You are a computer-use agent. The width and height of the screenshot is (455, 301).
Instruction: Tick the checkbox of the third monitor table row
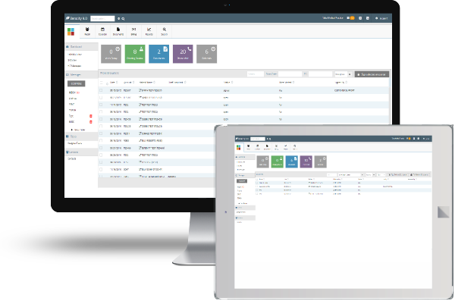(x=101, y=105)
